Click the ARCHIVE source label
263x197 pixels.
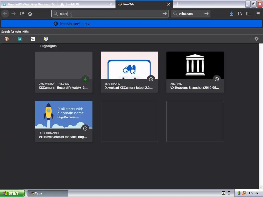pos(176,84)
